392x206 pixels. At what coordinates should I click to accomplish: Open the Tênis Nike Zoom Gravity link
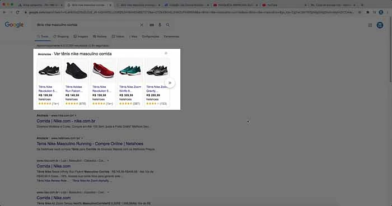pos(156,89)
